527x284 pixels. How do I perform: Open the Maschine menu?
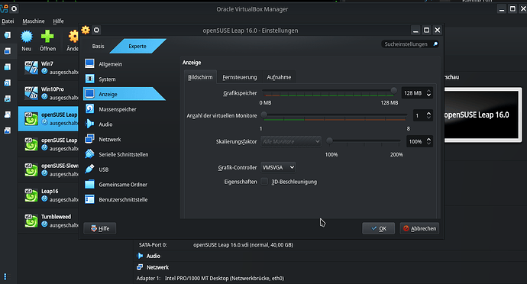click(x=34, y=21)
